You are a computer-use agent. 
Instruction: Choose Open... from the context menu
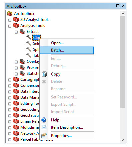(67, 43)
